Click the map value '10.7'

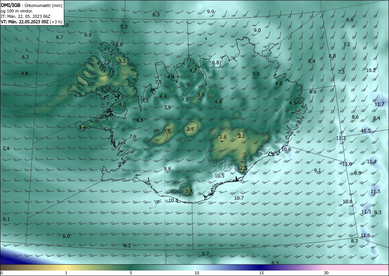click(239, 198)
